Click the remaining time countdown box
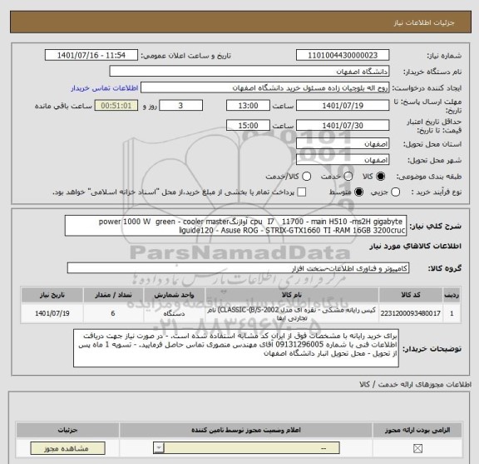479x464 pixels. [116, 106]
